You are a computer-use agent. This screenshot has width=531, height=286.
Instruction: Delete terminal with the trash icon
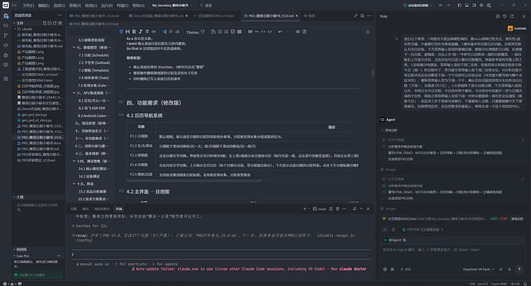click(338, 209)
